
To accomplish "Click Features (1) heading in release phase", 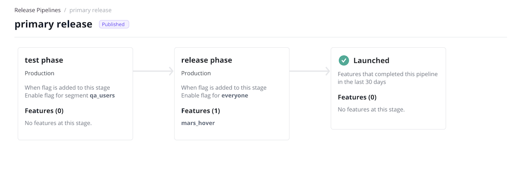I will coord(201,111).
